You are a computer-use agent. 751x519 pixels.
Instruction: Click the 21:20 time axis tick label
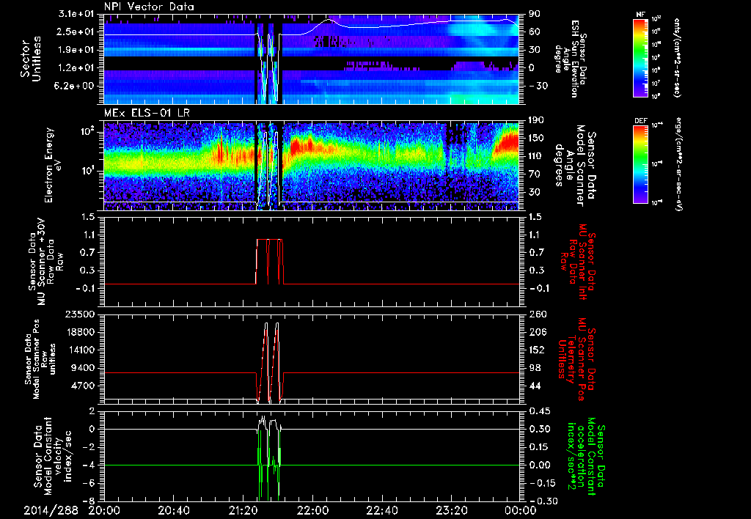click(x=243, y=510)
